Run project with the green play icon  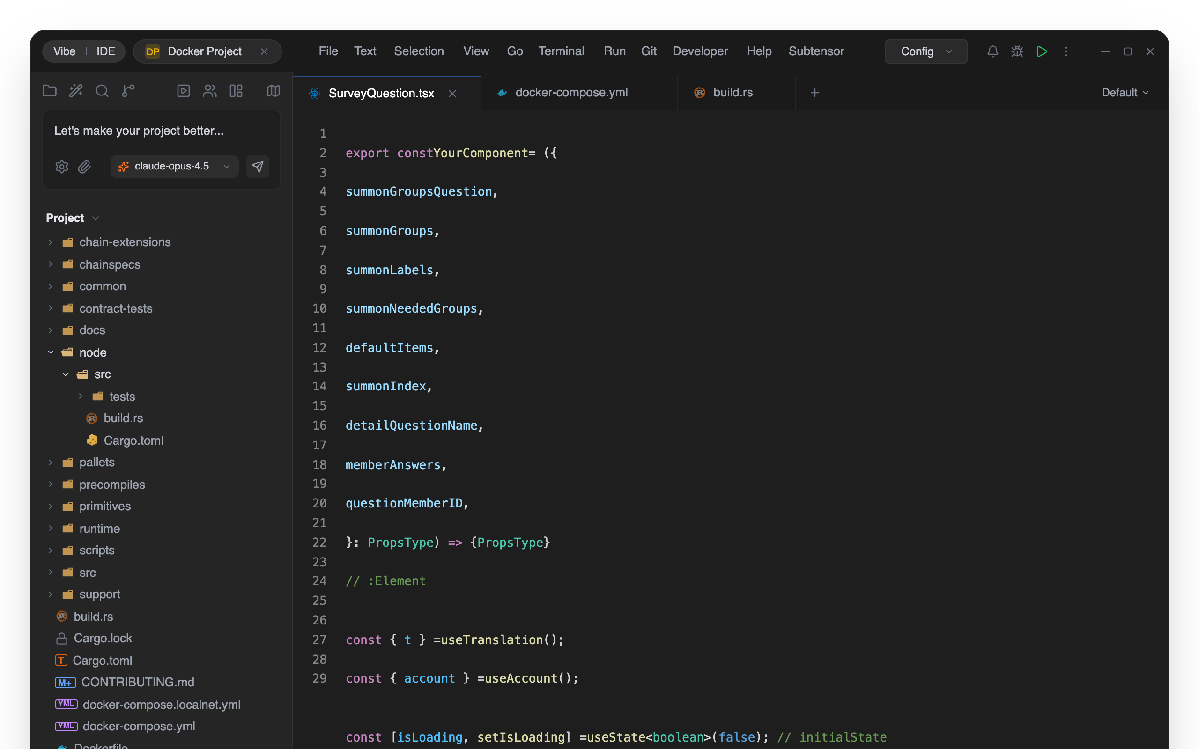click(x=1042, y=51)
